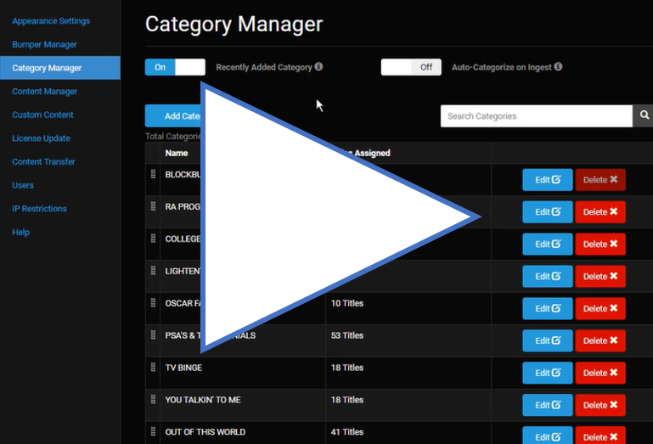Viewport: 653px width, 444px height.
Task: Click drag handle for PSA'S row
Action: 154,335
